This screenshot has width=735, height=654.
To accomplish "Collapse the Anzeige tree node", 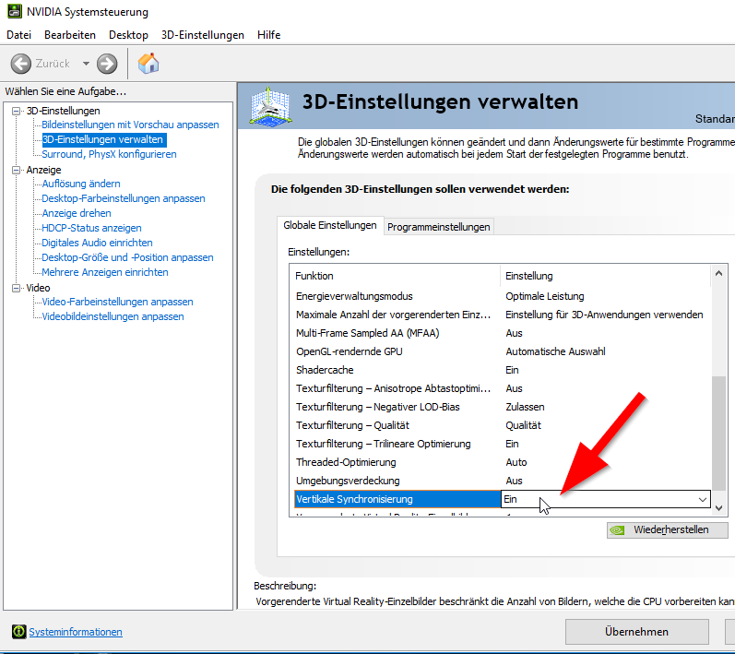I will [x=16, y=170].
